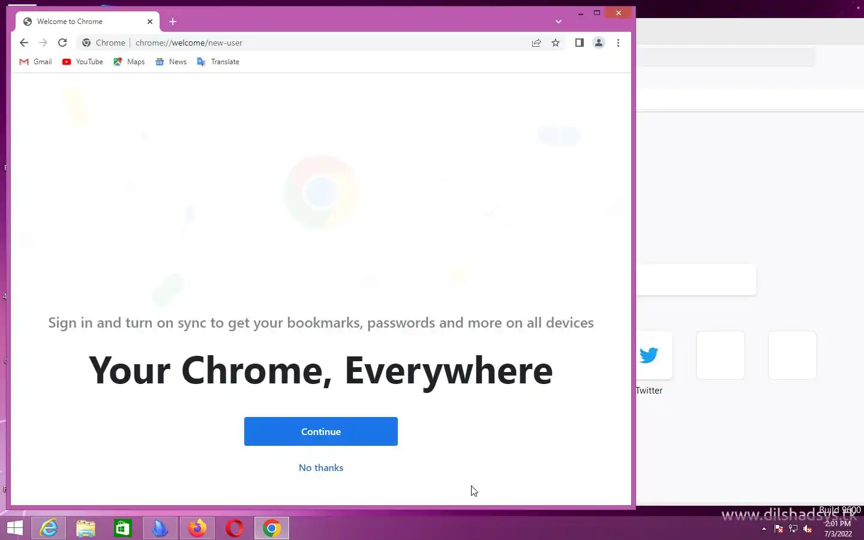Screen dimensions: 864x540
Task: Show hidden system tray icons
Action: (764, 529)
